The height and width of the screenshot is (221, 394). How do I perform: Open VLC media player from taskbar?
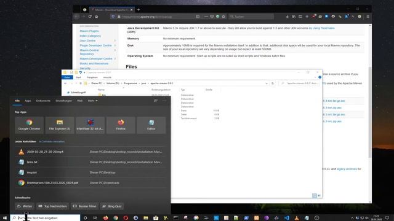click(x=297, y=218)
